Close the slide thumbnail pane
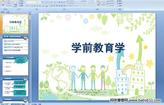The image size is (164, 105). pos(30,12)
